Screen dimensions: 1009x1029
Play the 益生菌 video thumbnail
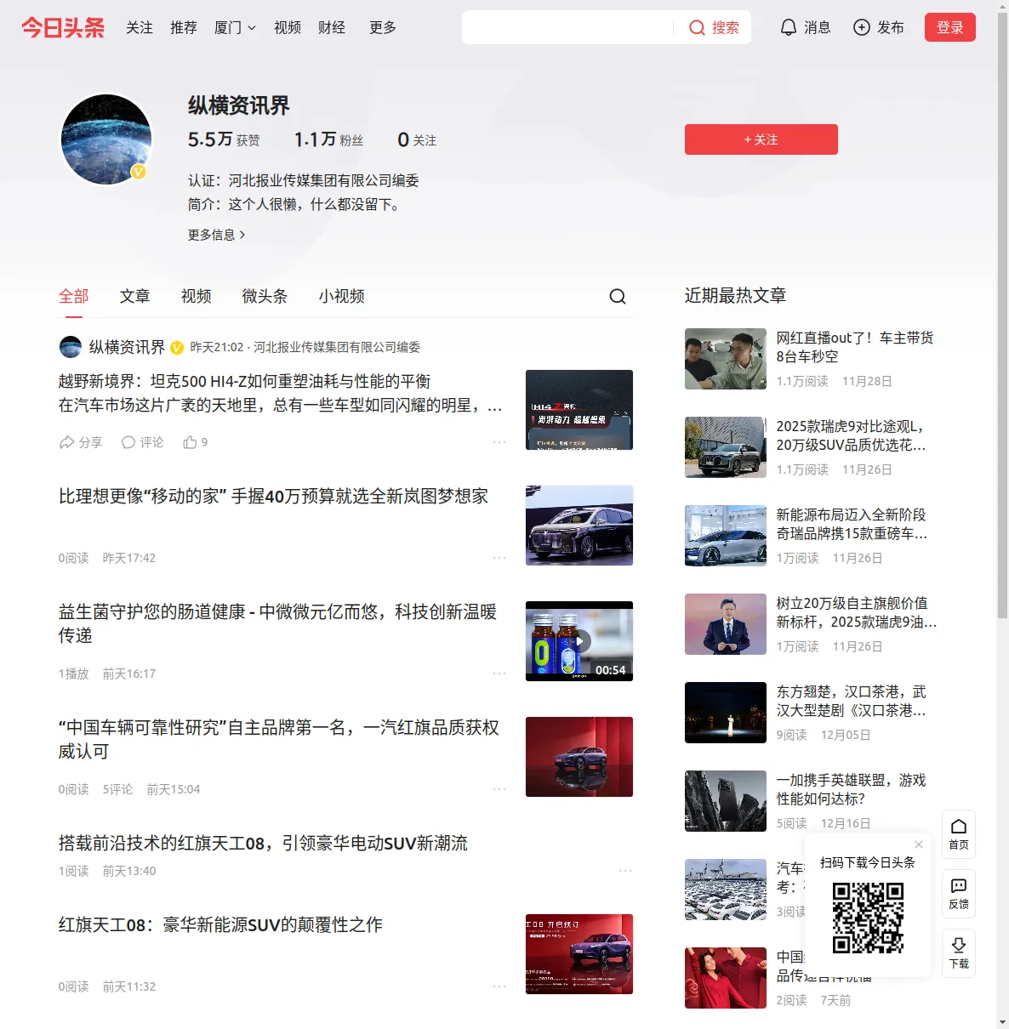click(579, 641)
